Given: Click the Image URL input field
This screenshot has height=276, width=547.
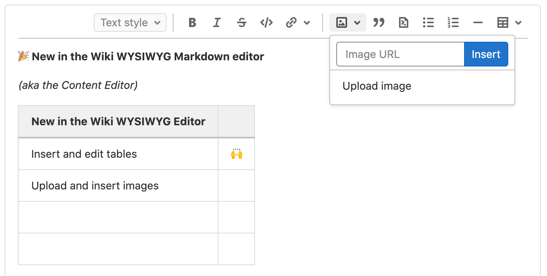Looking at the screenshot, I should 399,54.
